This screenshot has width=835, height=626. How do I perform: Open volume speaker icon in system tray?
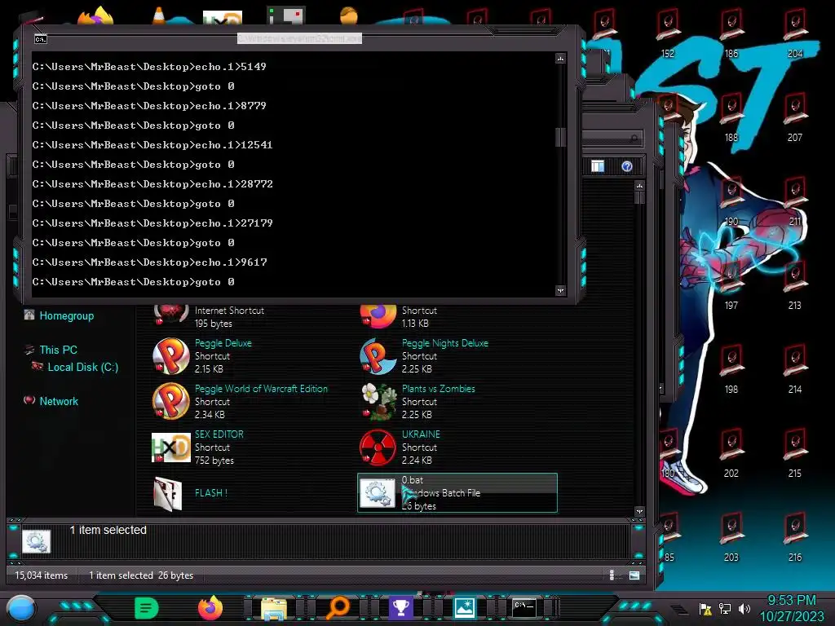(x=744, y=608)
